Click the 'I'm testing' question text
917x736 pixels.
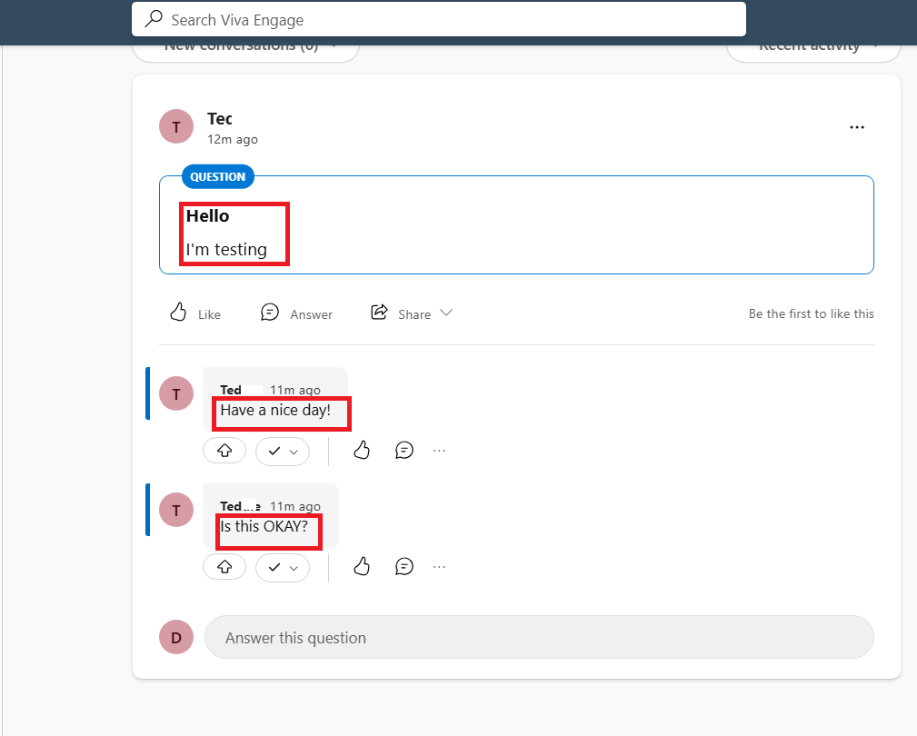226,250
